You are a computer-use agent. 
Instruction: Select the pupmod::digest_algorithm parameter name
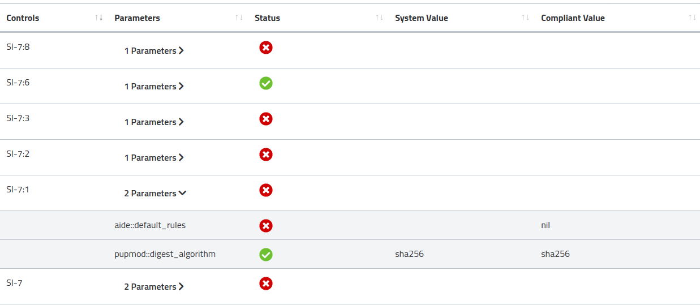coord(165,254)
